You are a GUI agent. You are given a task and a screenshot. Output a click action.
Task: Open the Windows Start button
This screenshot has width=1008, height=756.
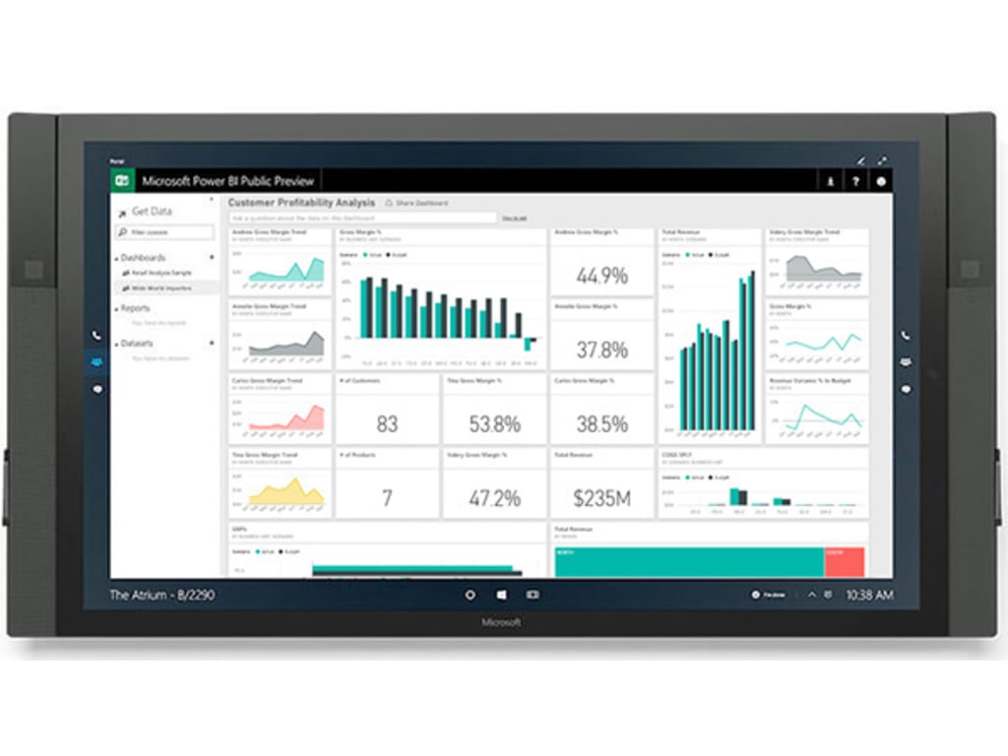(501, 595)
